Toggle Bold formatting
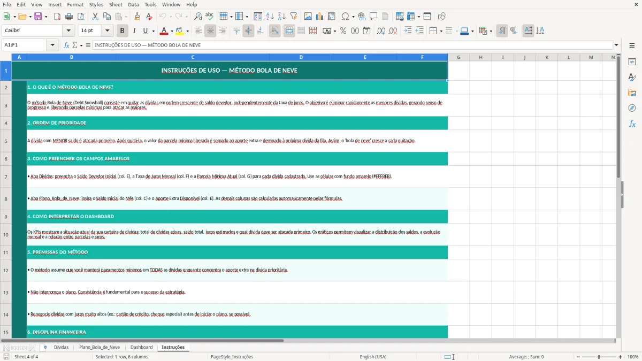Image resolution: width=642 pixels, height=361 pixels. point(122,31)
